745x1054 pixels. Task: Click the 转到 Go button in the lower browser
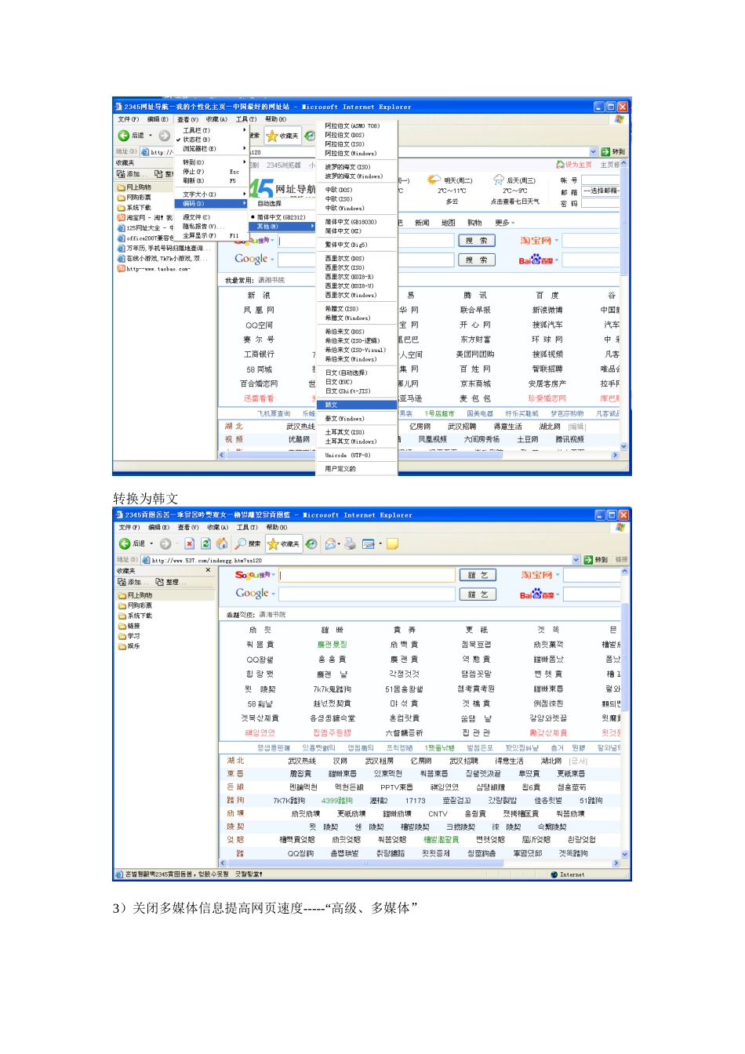coord(597,560)
